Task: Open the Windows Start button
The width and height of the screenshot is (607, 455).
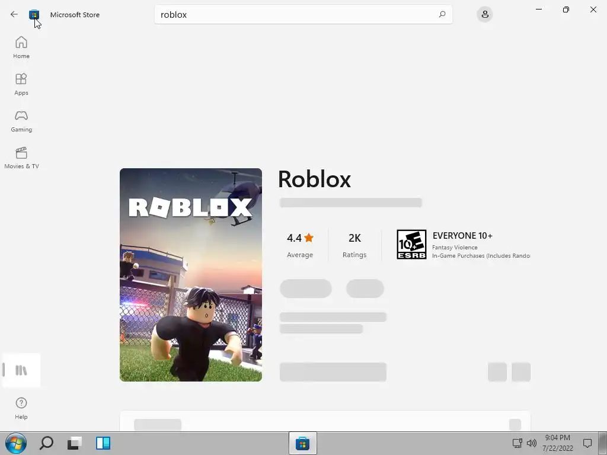Action: (16, 443)
